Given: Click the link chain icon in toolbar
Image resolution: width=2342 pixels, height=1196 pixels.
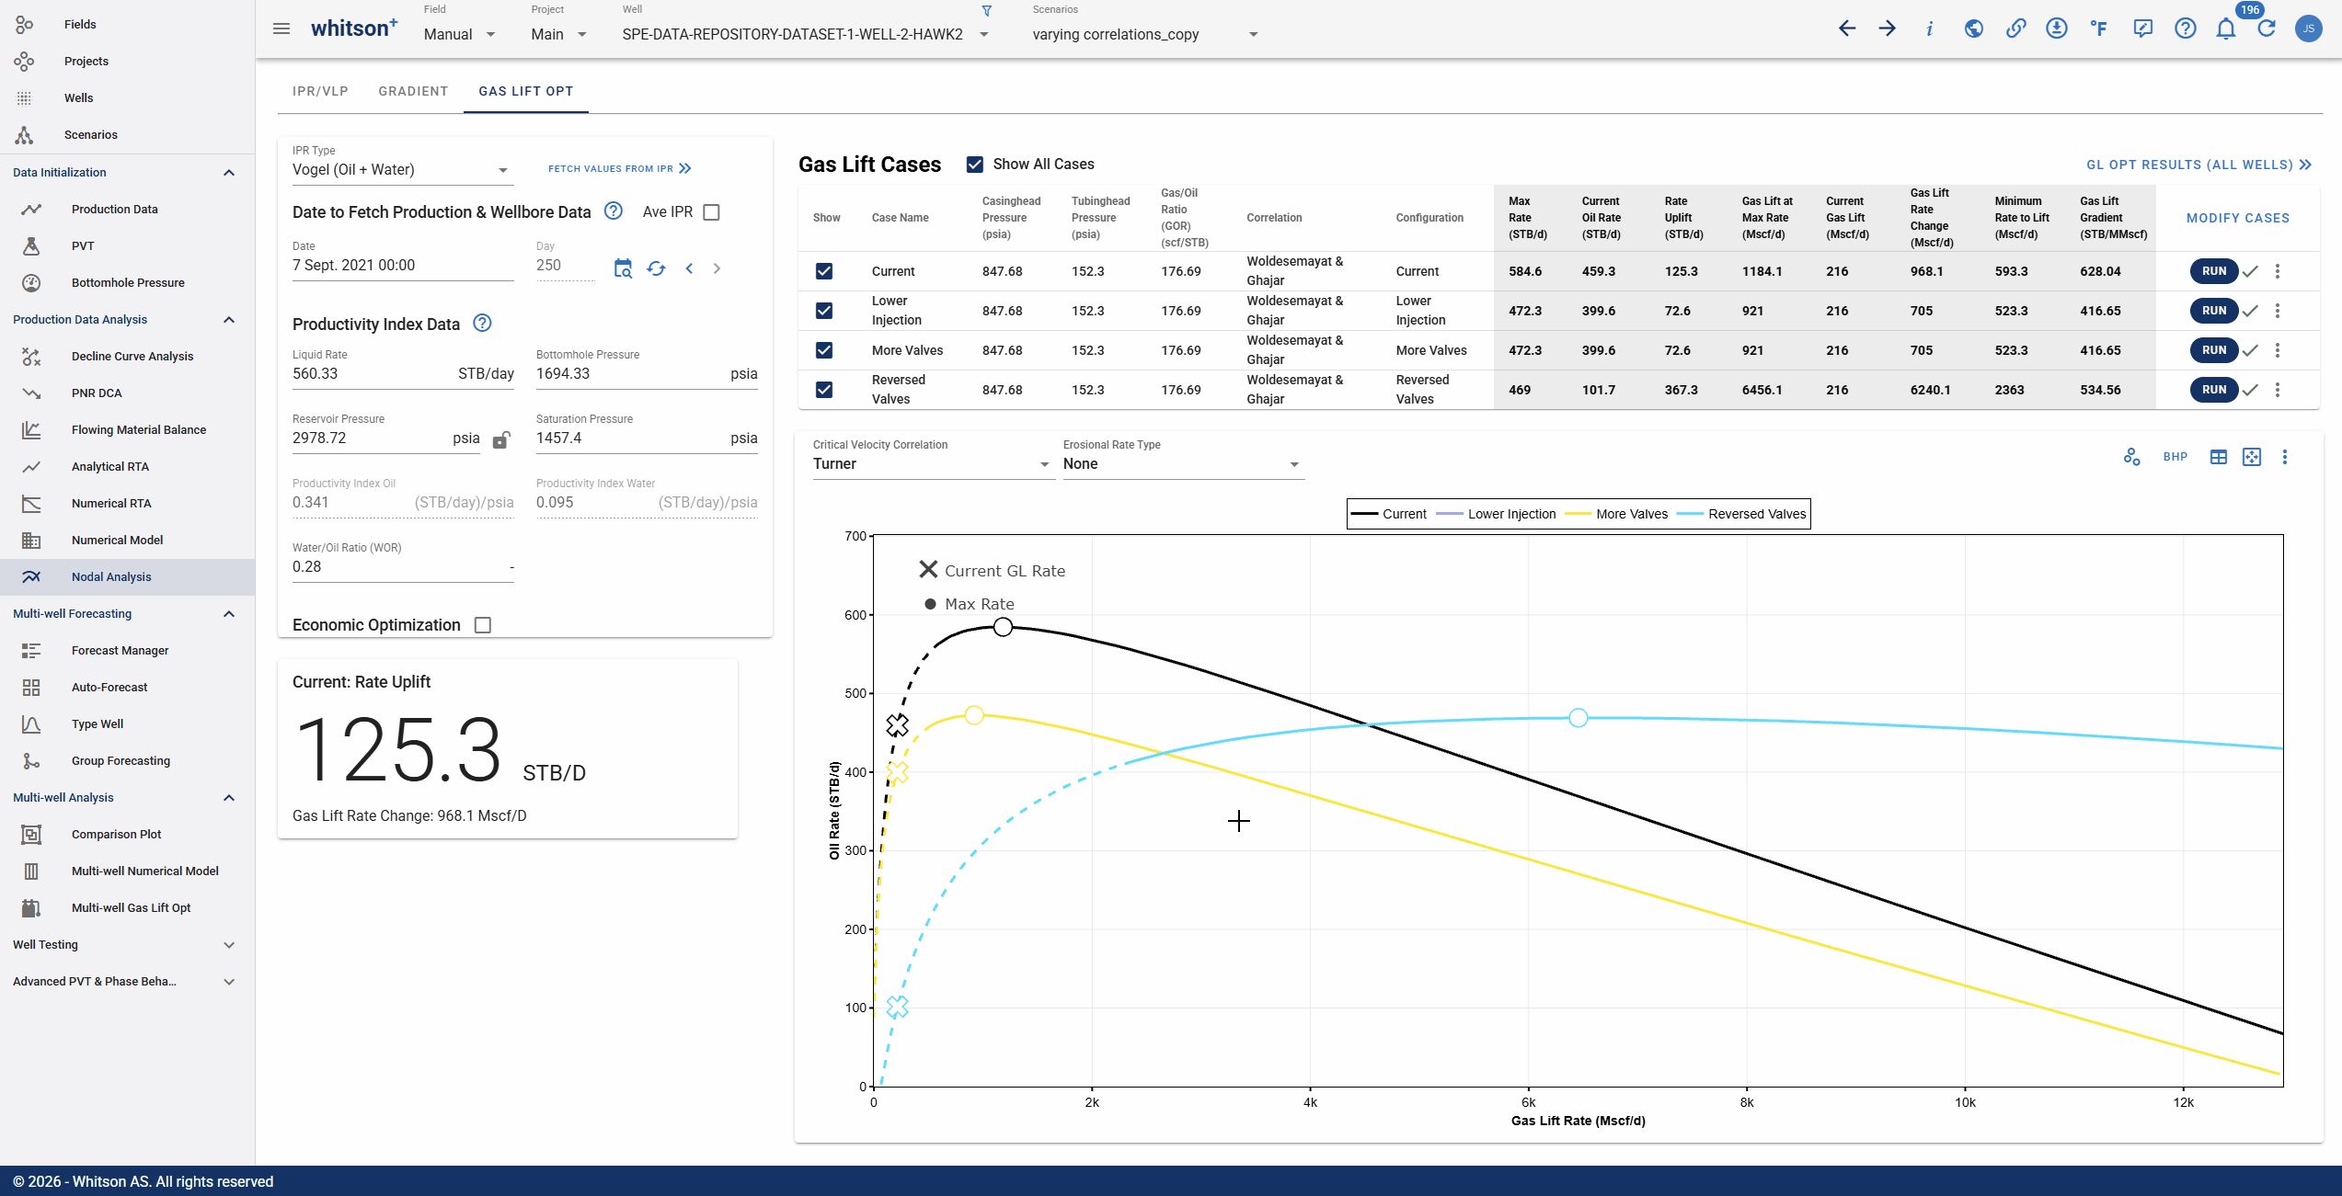Looking at the screenshot, I should [x=2016, y=28].
